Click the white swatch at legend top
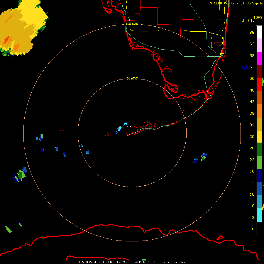 click(x=259, y=32)
